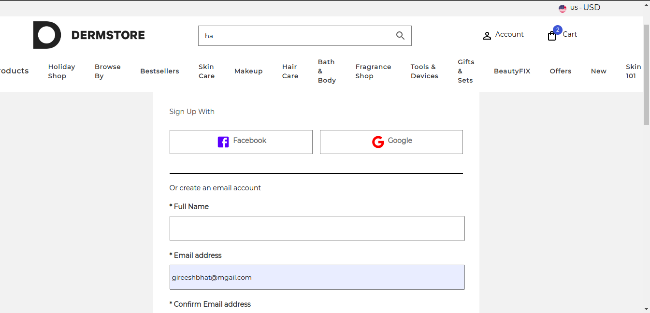The image size is (650, 313).
Task: Go to the Holiday Shop menu
Action: (61, 71)
